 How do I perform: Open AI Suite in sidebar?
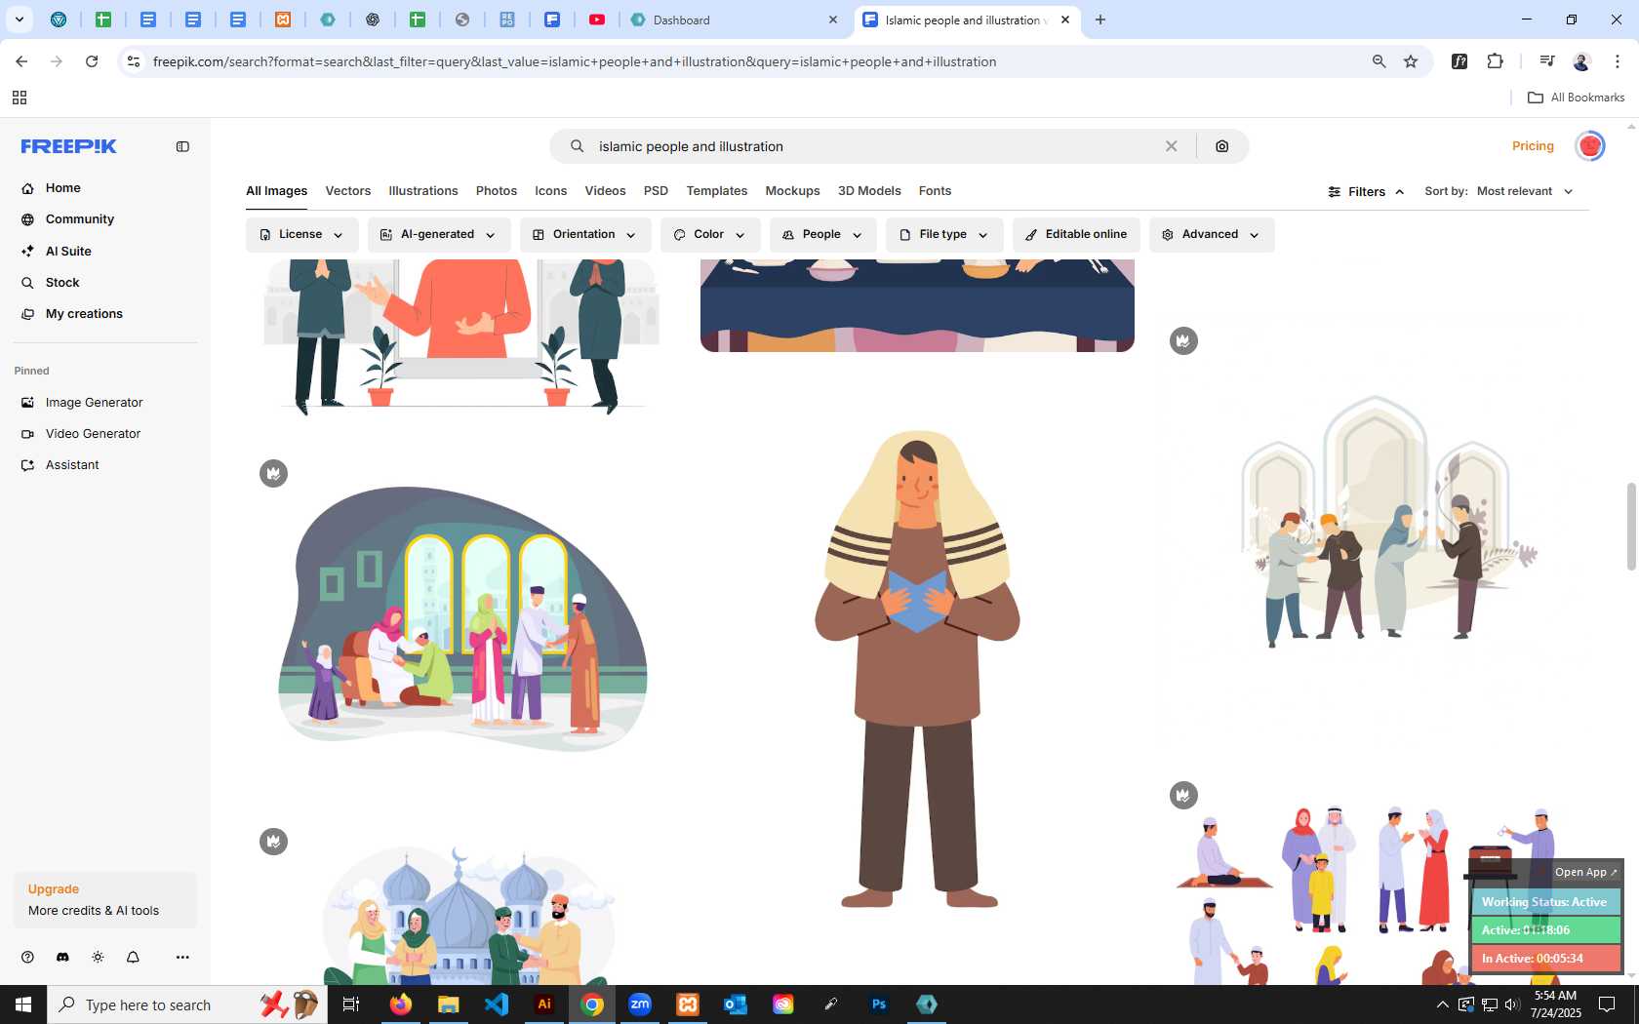(68, 252)
